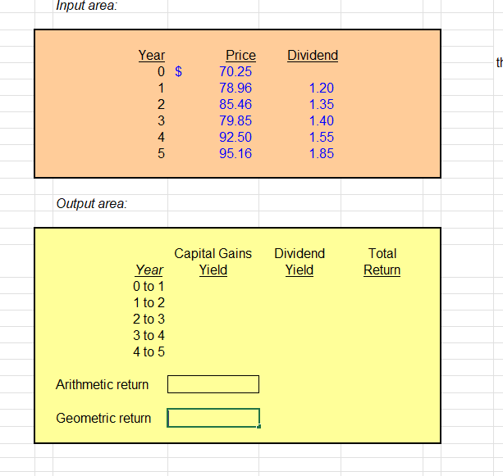Image resolution: width=503 pixels, height=476 pixels.
Task: Select the Year 4 price 92.50
Action: [x=235, y=137]
